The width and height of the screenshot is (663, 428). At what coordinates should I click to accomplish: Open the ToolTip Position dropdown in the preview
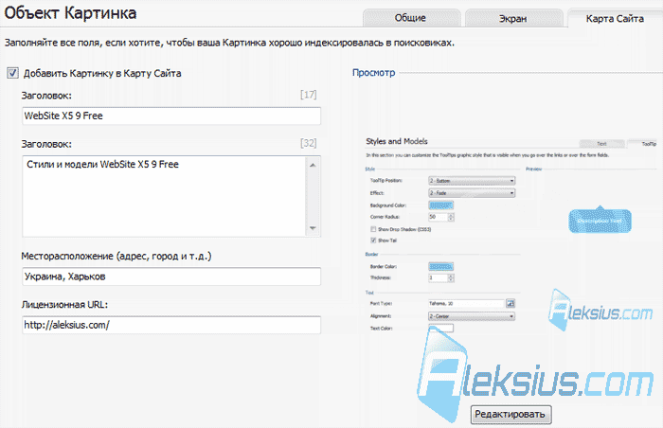click(x=472, y=181)
